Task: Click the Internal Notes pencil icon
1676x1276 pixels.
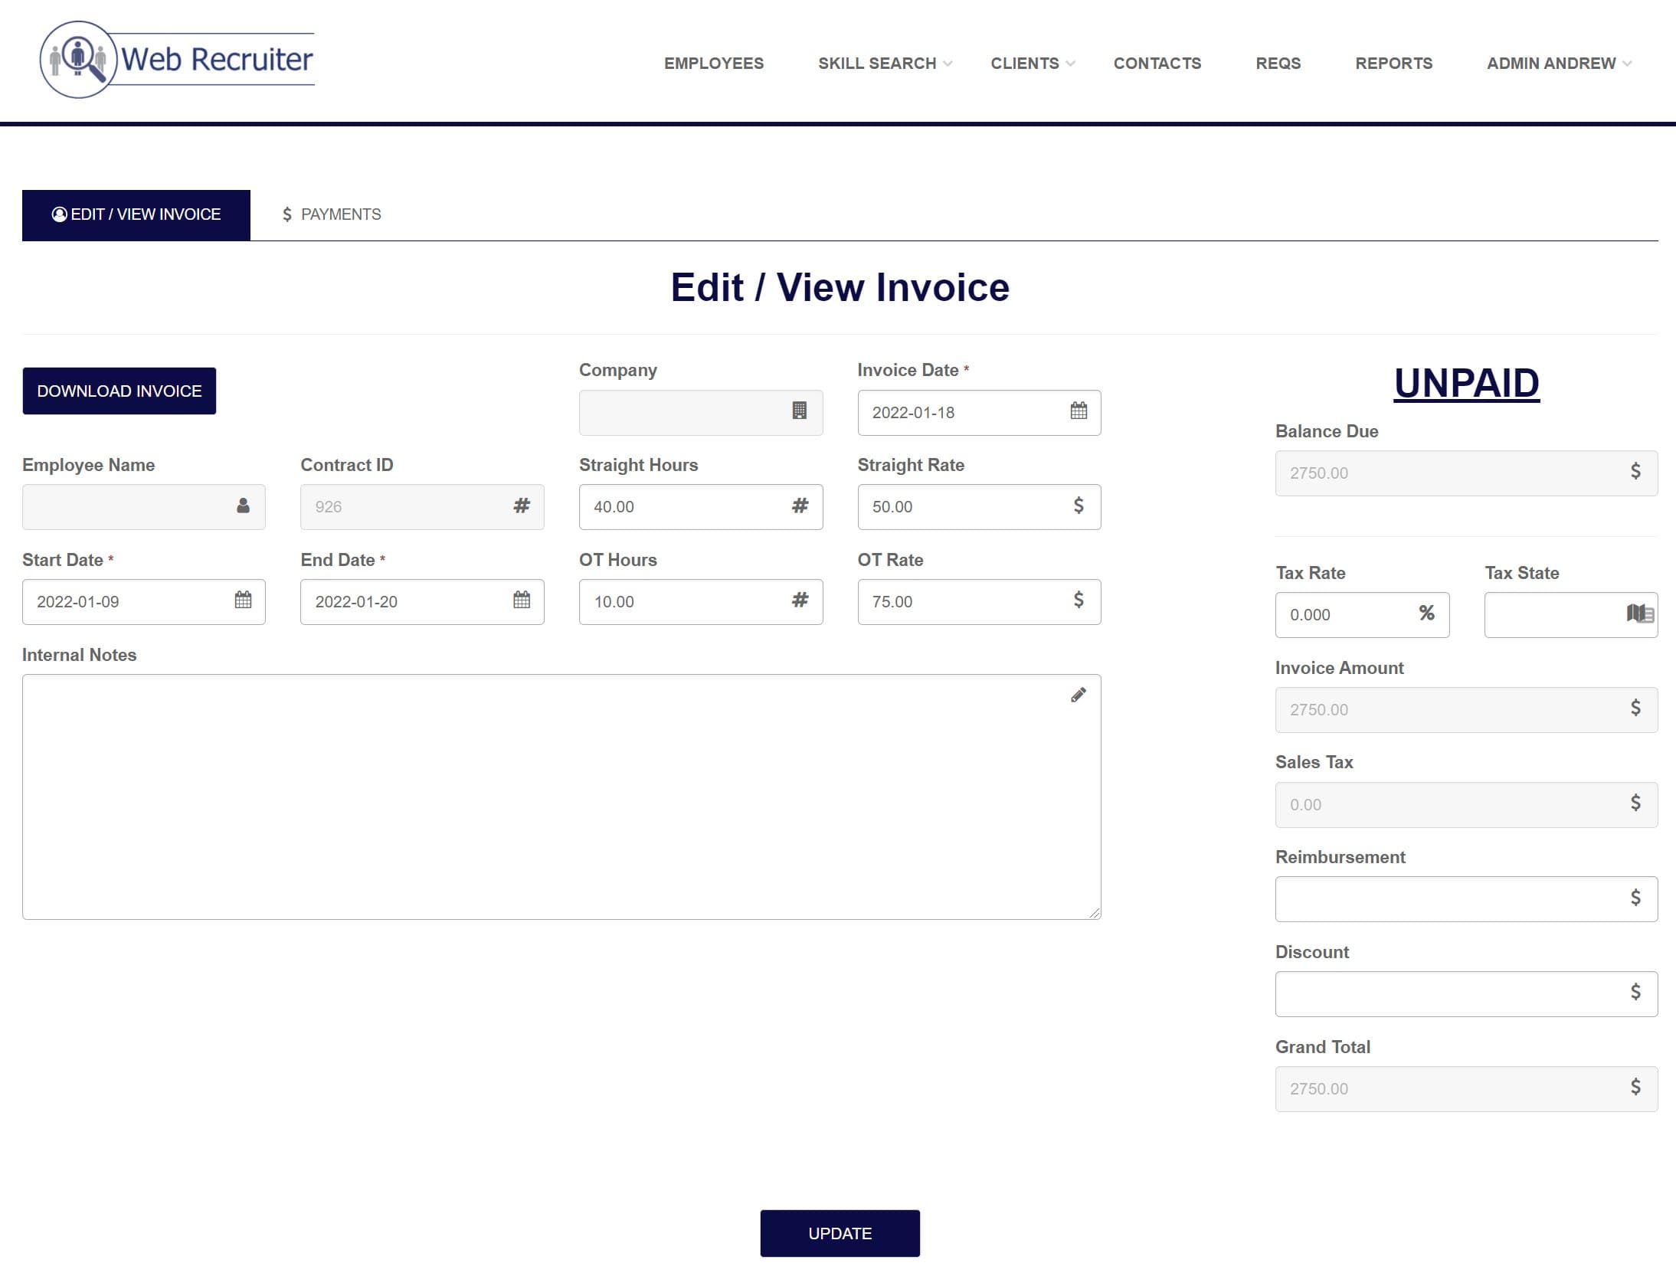Action: point(1078,695)
